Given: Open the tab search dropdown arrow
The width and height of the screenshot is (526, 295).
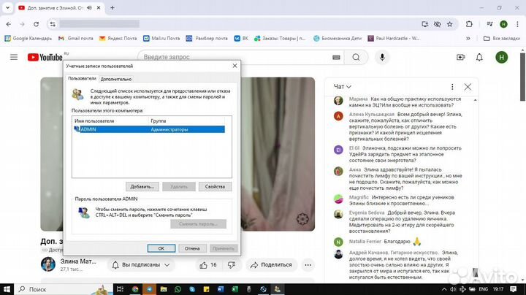Looking at the screenshot, I should pyautogui.click(x=7, y=8).
